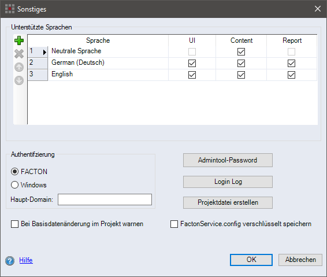Click the move language up arrow icon
The height and width of the screenshot is (277, 327).
click(x=19, y=67)
